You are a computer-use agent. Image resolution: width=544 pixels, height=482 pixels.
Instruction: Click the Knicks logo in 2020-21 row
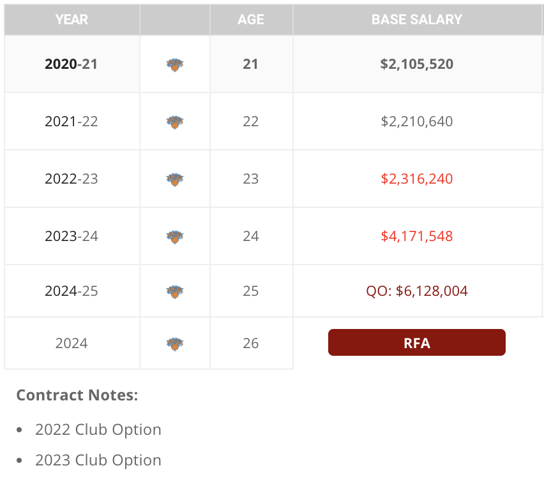[x=175, y=64]
